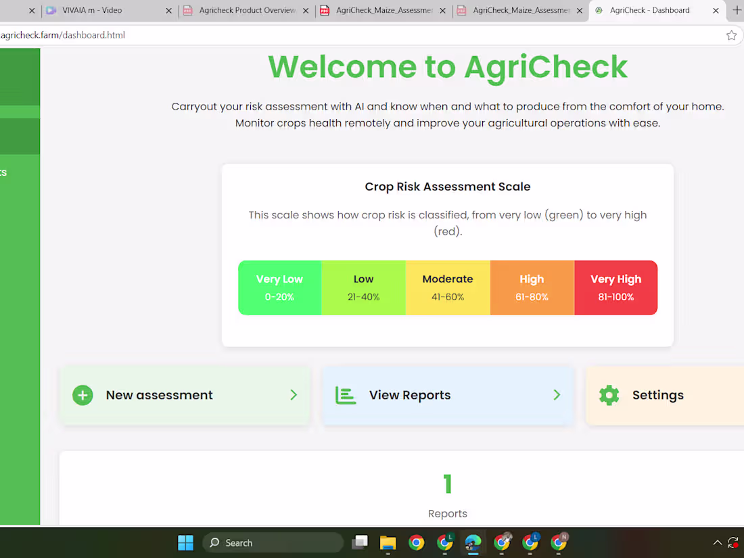Click the taskbar Search box

point(273,542)
